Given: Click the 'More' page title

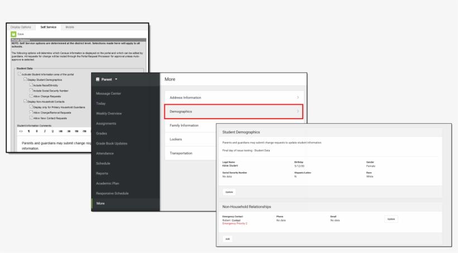Looking at the screenshot, I should 170,79.
